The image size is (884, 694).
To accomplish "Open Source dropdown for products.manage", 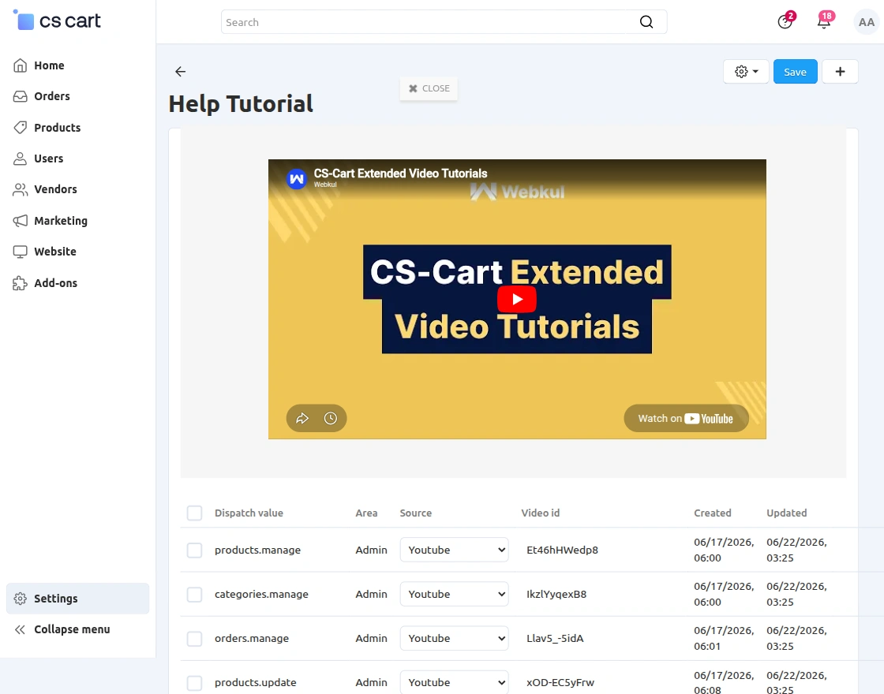I will 454,550.
